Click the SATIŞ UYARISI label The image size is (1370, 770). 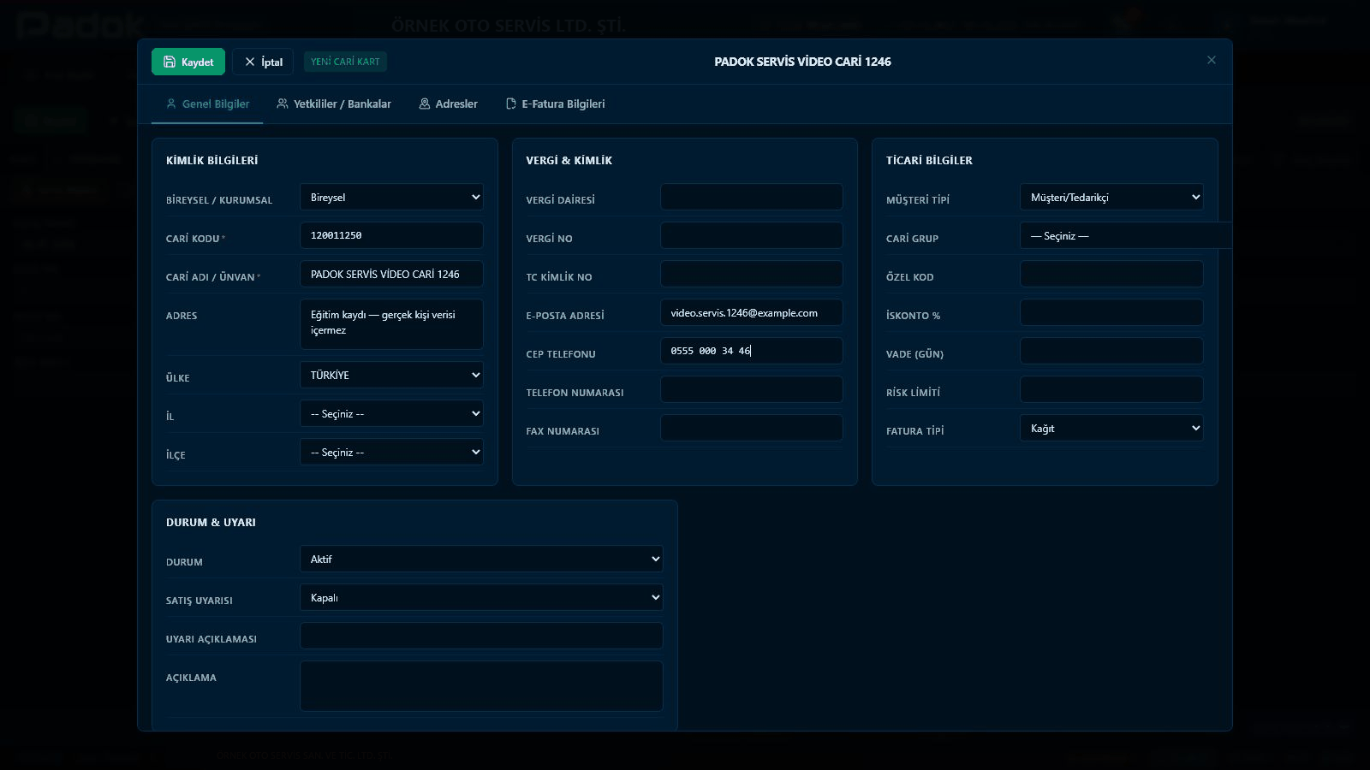coord(200,601)
